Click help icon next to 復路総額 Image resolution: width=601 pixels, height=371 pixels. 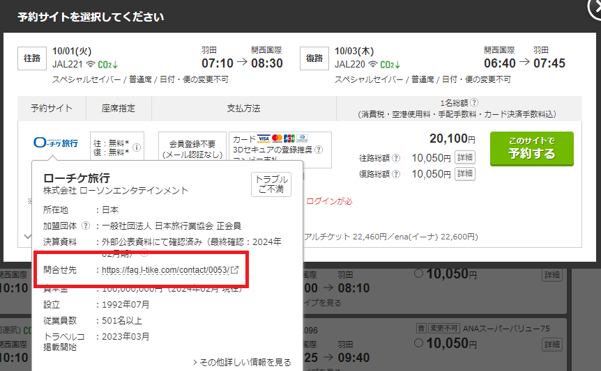click(396, 174)
